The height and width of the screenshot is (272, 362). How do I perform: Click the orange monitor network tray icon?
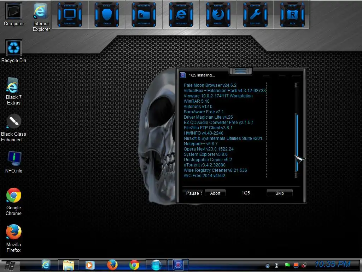(296, 265)
